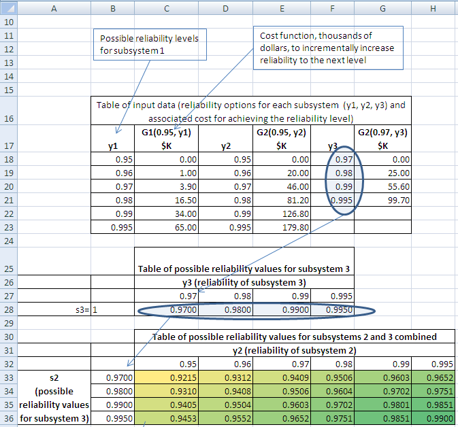
Task: Select the 0.9215 yellow cell
Action: 167,377
